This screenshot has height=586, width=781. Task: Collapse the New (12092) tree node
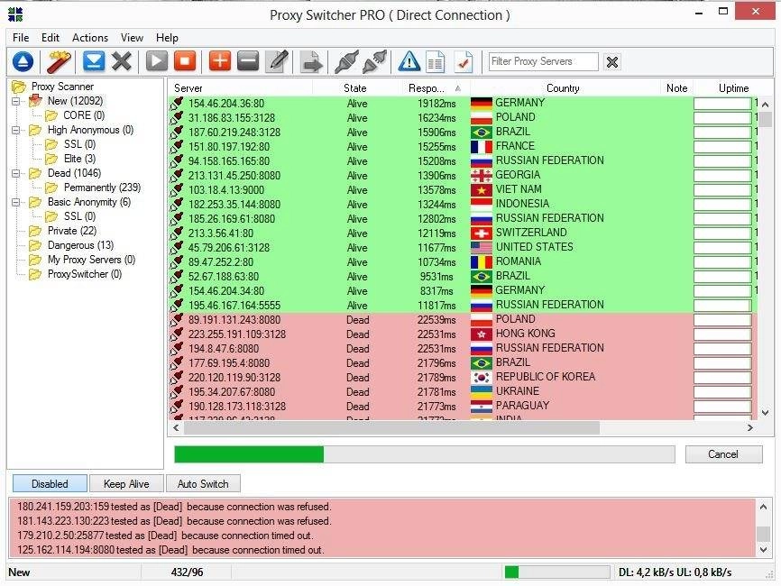tap(16, 101)
